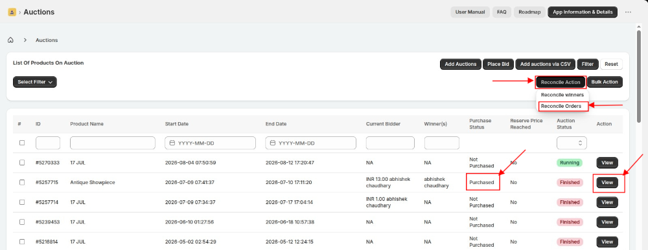Click Add auctions via CSV
This screenshot has height=250, width=648.
(545, 64)
